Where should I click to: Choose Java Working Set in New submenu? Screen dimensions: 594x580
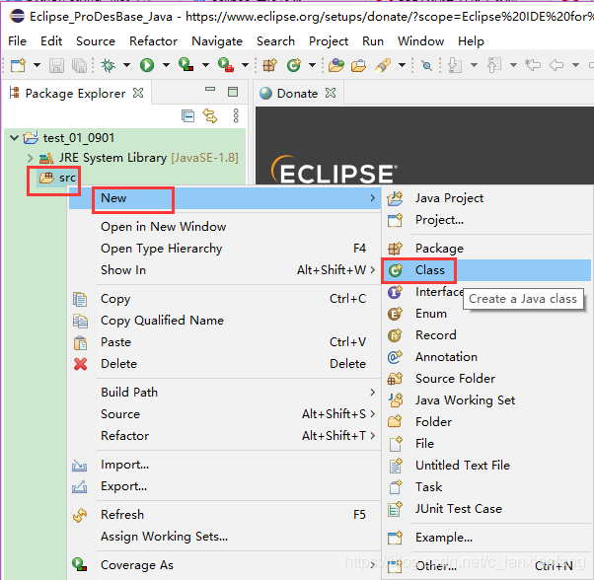tap(487, 400)
